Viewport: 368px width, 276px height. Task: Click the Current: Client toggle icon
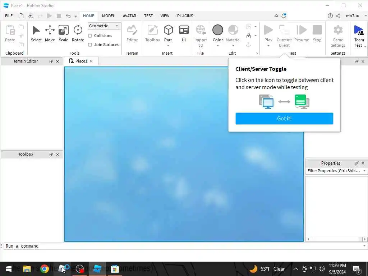tap(284, 30)
